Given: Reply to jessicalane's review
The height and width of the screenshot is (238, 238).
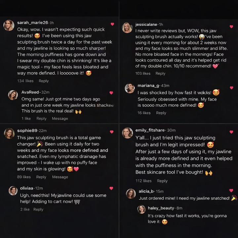Looking at the screenshot, I should coord(160,74).
